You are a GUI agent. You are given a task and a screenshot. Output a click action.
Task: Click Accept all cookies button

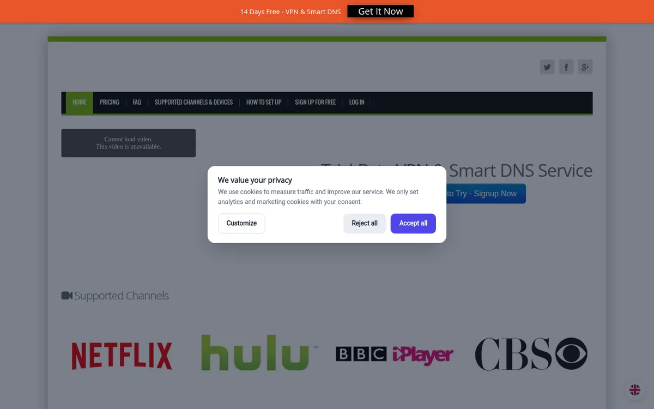[x=413, y=224]
